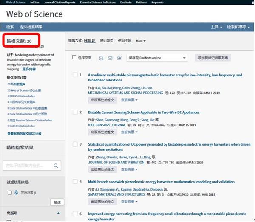Click the print icon in results toolbar
Screen dimensions: 255x222
pos(101,58)
